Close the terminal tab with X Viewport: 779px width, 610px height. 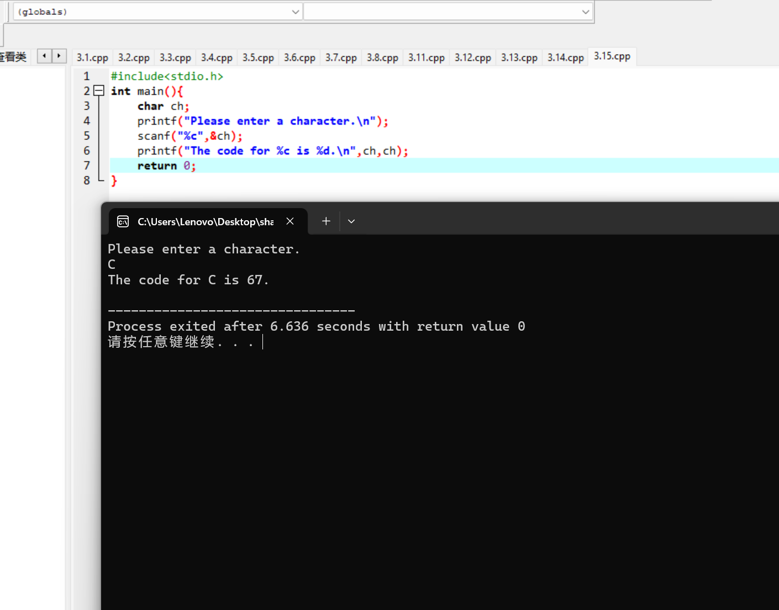click(290, 221)
